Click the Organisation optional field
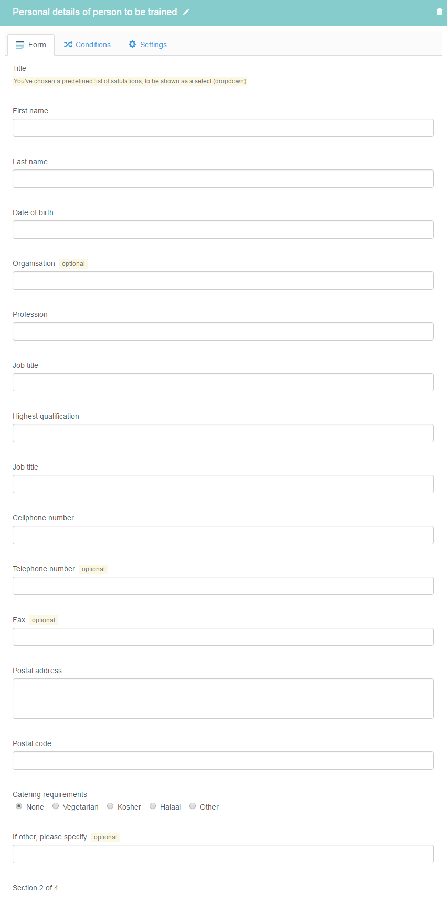The height and width of the screenshot is (914, 447). [x=223, y=281]
